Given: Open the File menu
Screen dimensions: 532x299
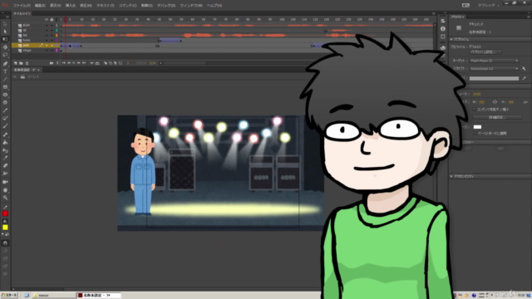Looking at the screenshot, I should (x=22, y=6).
